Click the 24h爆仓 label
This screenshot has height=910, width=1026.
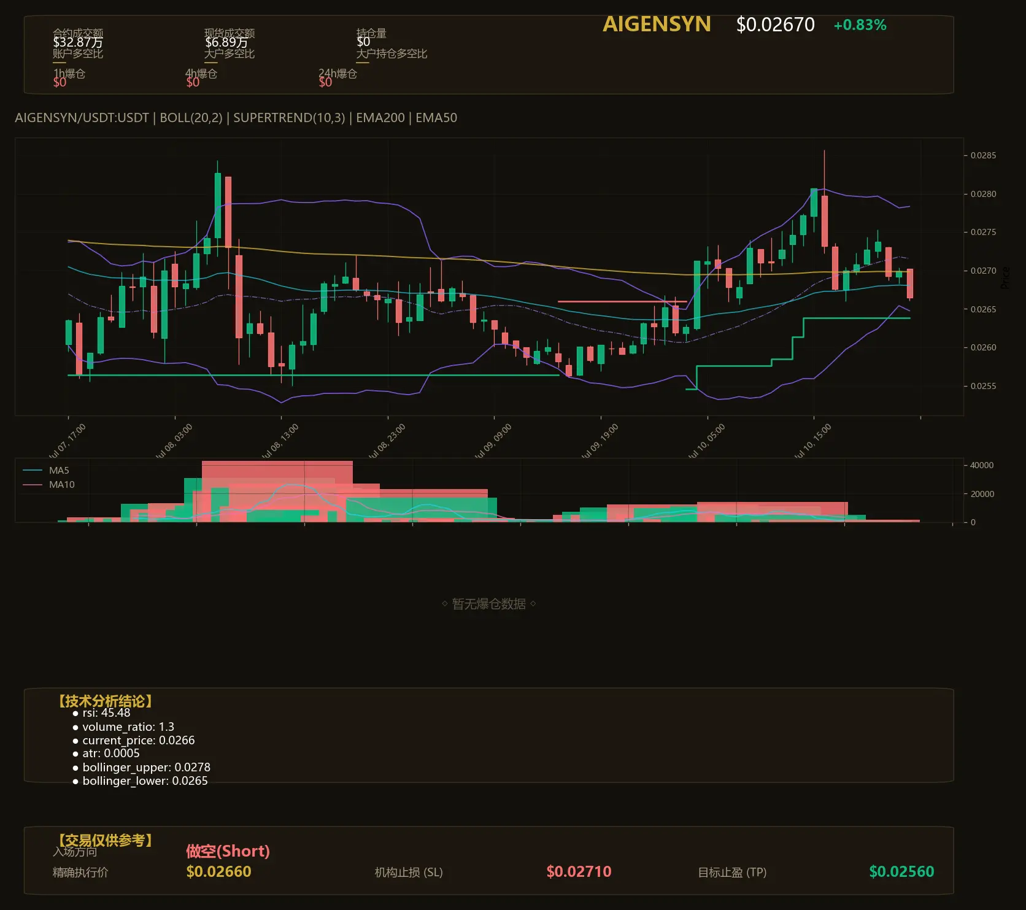(337, 74)
